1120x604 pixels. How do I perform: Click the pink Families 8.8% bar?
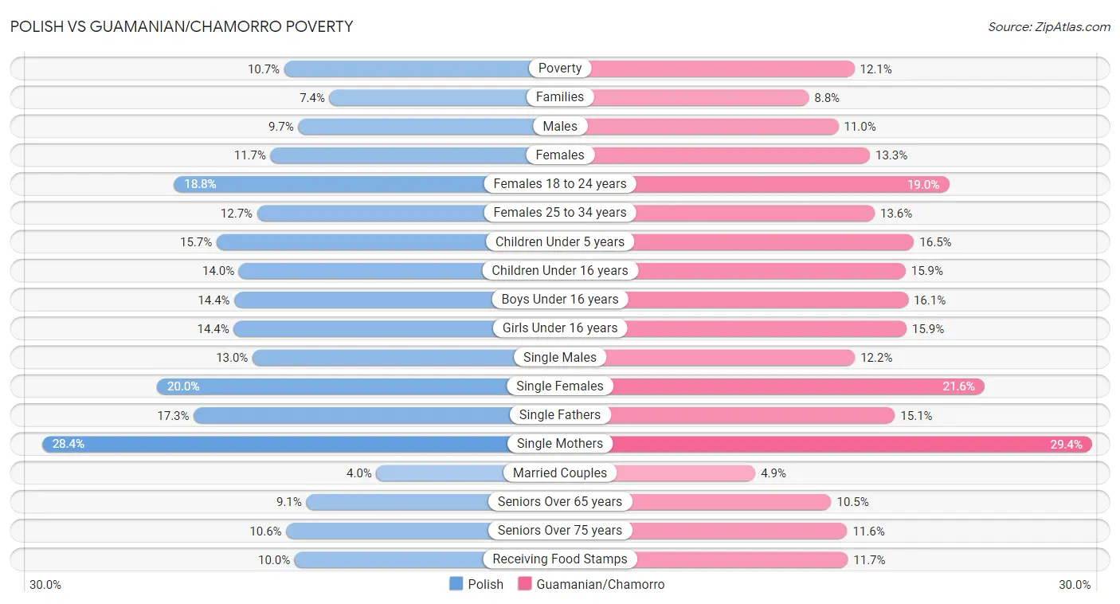(701, 97)
